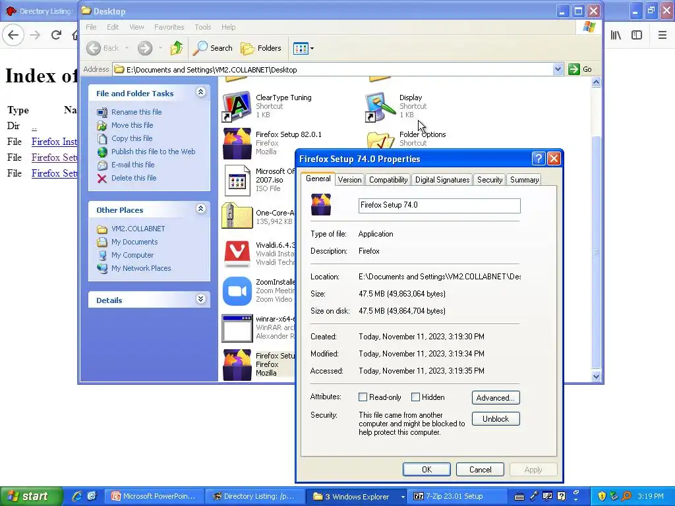The width and height of the screenshot is (675, 506).
Task: Go up one folder level icon
Action: pyautogui.click(x=176, y=48)
